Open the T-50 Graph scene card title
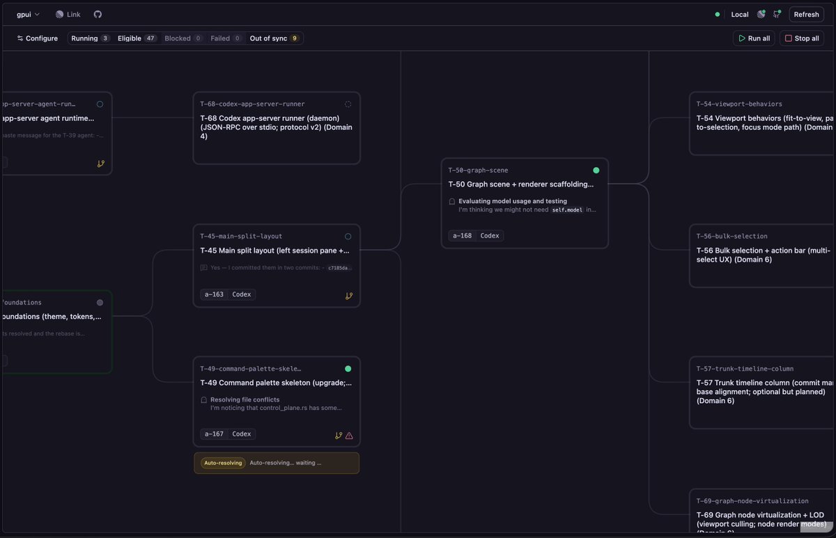This screenshot has width=836, height=538. [x=521, y=184]
